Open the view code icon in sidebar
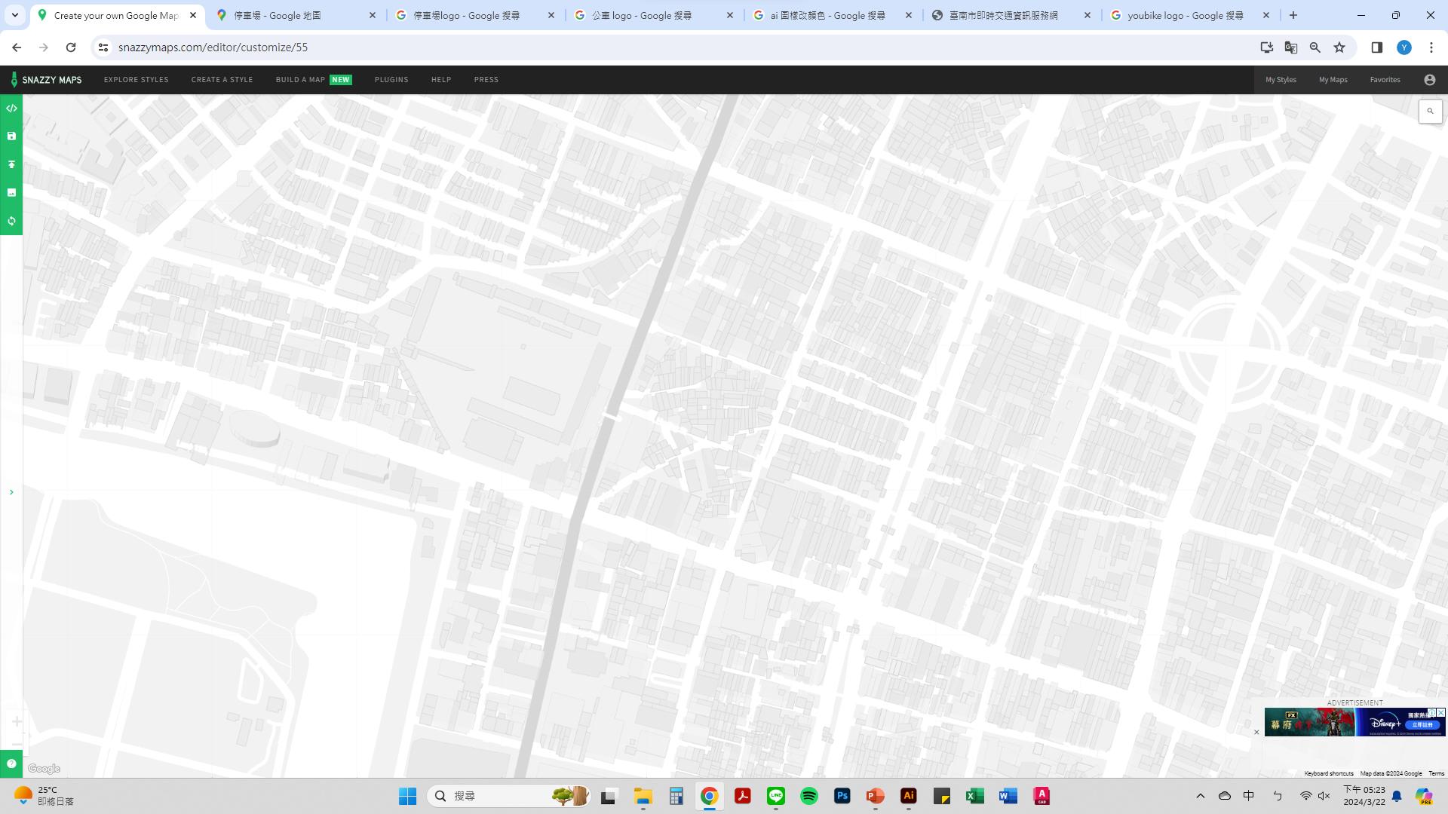The image size is (1448, 814). [11, 109]
